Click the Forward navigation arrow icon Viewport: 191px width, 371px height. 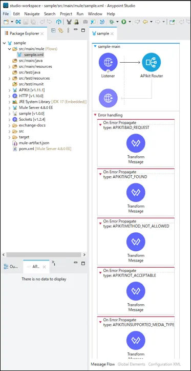157,22
